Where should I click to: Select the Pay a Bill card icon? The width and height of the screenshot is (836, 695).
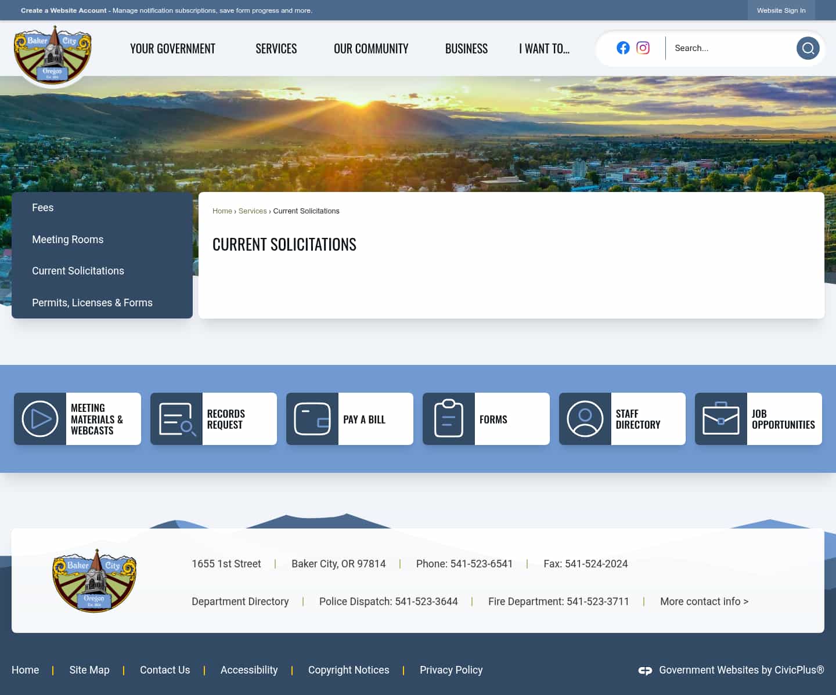(x=312, y=418)
